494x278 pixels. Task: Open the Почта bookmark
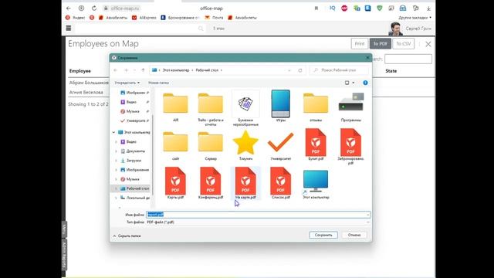[x=215, y=18]
